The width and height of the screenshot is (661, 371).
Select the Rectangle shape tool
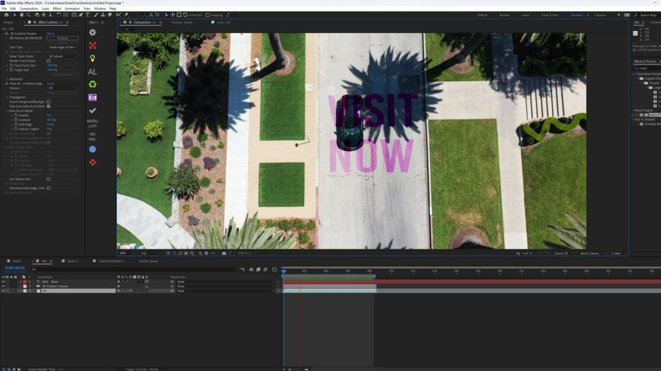click(74, 15)
